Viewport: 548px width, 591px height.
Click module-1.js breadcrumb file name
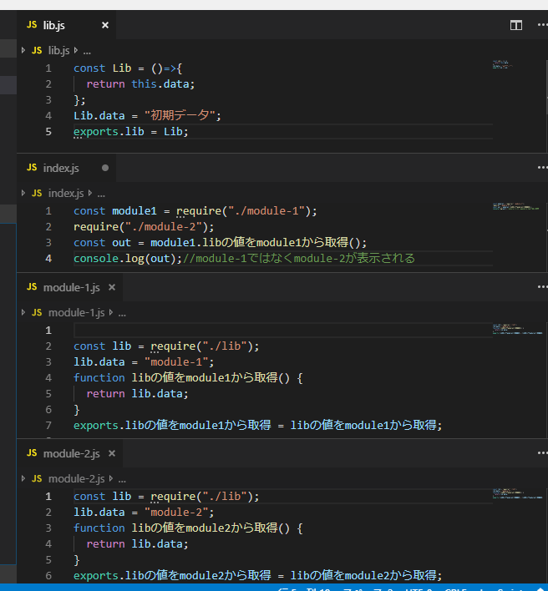(77, 313)
